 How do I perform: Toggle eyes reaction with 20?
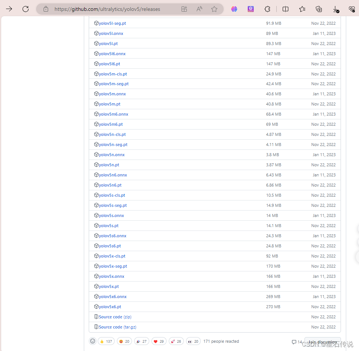tap(194, 341)
